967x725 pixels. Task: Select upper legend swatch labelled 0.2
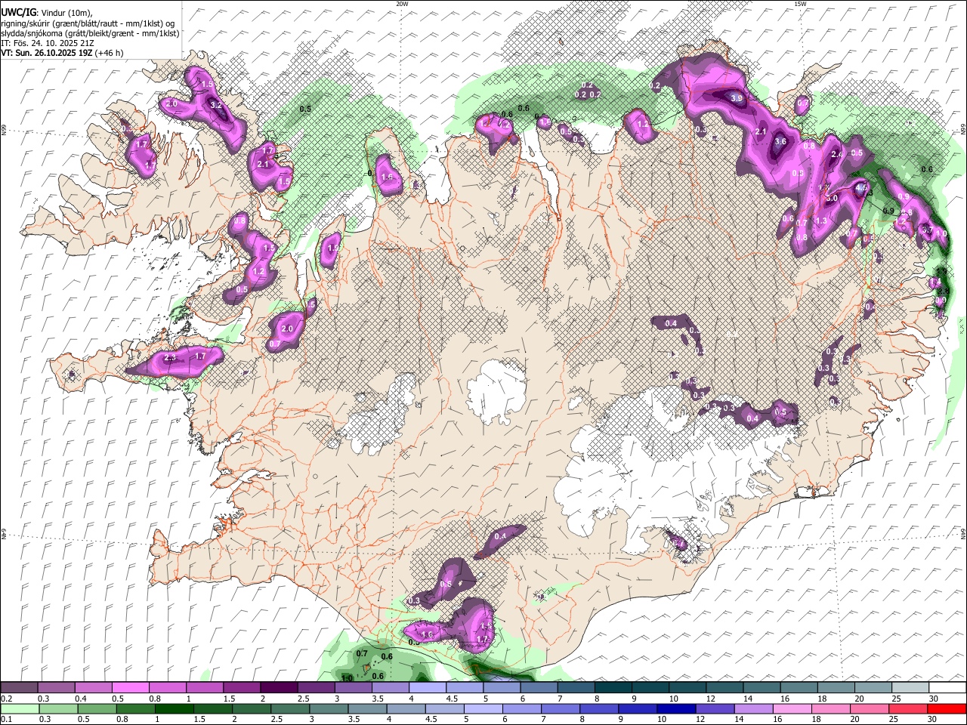pos(19,687)
